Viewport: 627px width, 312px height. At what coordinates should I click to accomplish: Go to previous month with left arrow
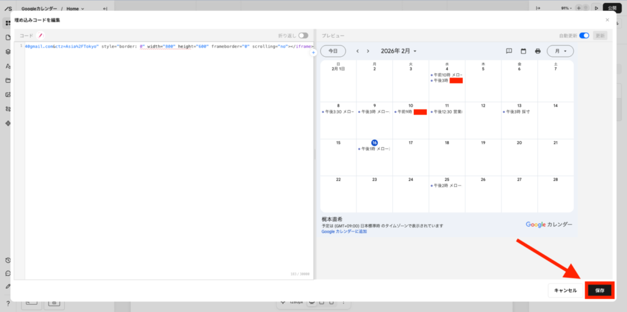tap(358, 51)
